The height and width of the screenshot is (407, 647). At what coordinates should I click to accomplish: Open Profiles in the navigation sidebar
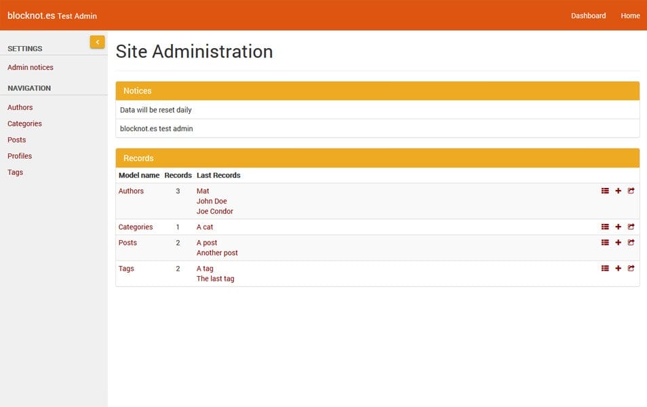coord(20,156)
